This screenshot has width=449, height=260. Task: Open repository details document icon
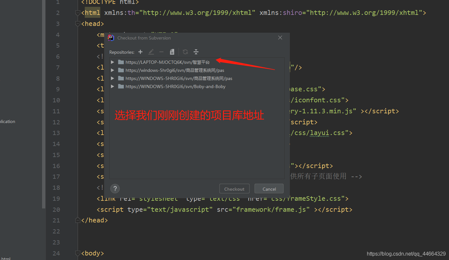click(x=172, y=52)
